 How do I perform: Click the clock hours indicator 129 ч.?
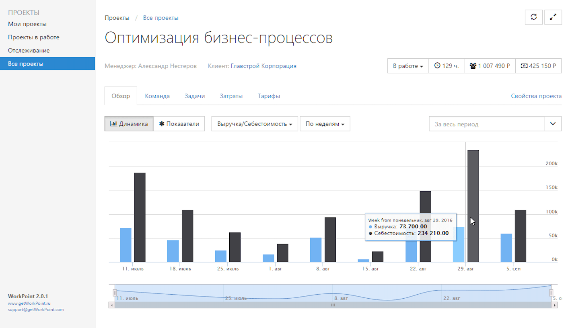pyautogui.click(x=447, y=66)
